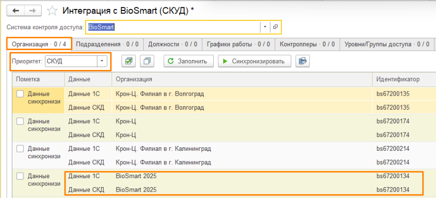The image size is (436, 198).
Task: Click the check all marks icon
Action: click(x=128, y=61)
